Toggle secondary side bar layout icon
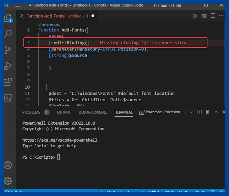229x196 pixels. [171, 5]
